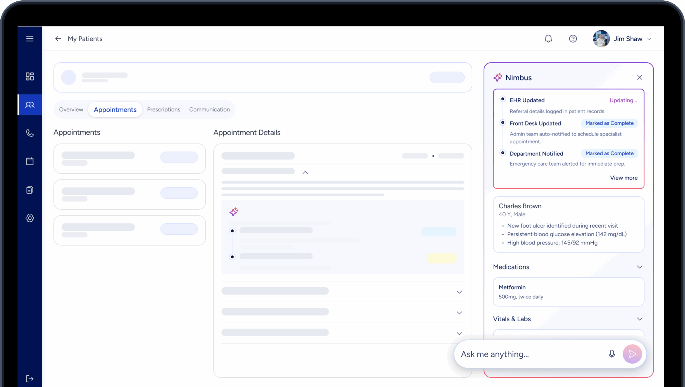Go back to My Patients
685x387 pixels.
[x=58, y=39]
